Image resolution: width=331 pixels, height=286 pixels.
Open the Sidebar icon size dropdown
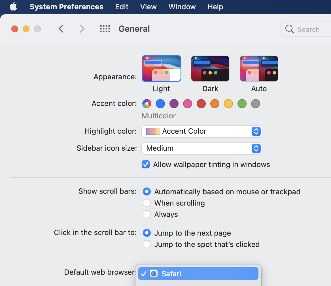click(x=201, y=148)
